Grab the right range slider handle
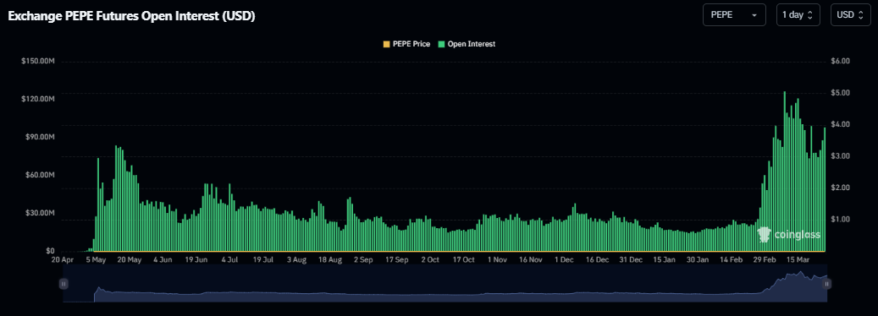 click(826, 284)
